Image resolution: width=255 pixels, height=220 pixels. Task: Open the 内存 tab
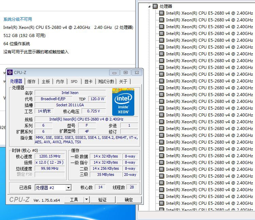60,81
